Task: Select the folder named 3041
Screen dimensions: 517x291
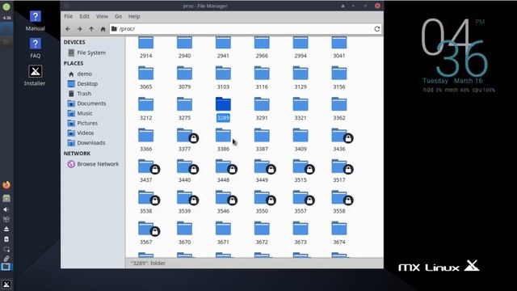Action: [339, 47]
